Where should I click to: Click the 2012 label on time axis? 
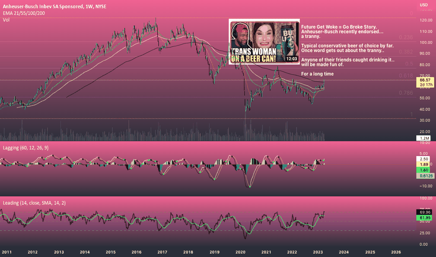pos(33,252)
